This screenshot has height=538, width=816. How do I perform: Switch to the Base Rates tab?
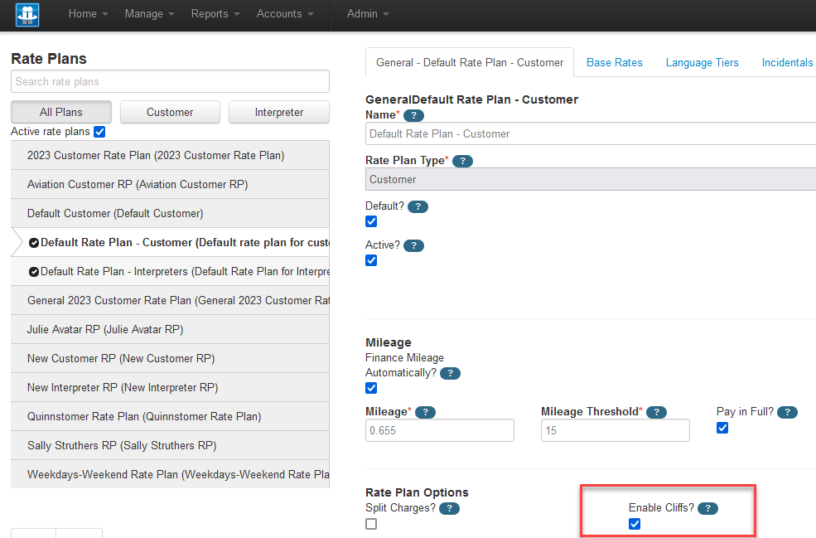point(614,62)
